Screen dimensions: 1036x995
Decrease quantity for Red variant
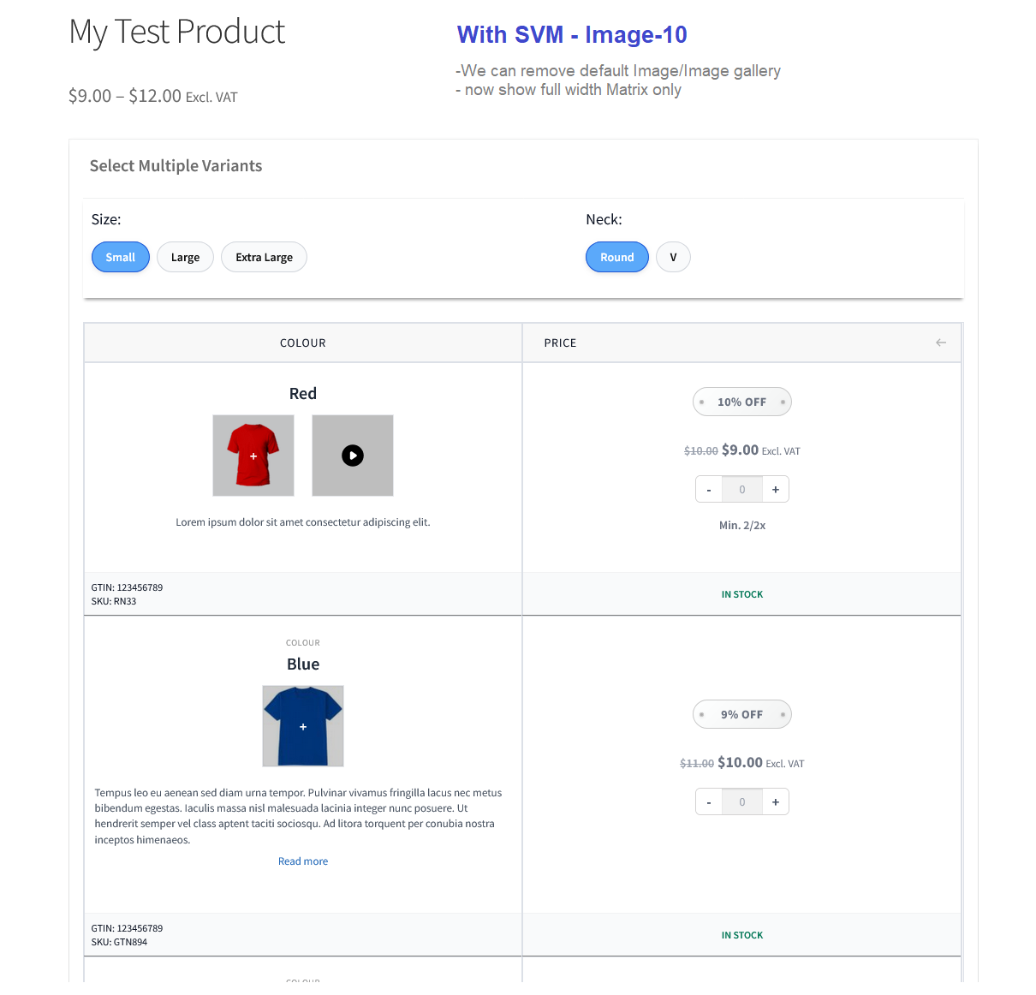(x=709, y=490)
